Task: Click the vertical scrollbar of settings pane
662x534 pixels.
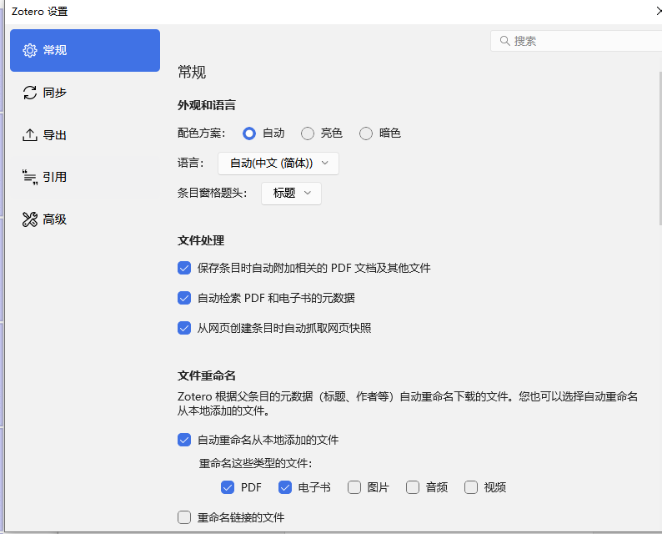Action: (659, 148)
